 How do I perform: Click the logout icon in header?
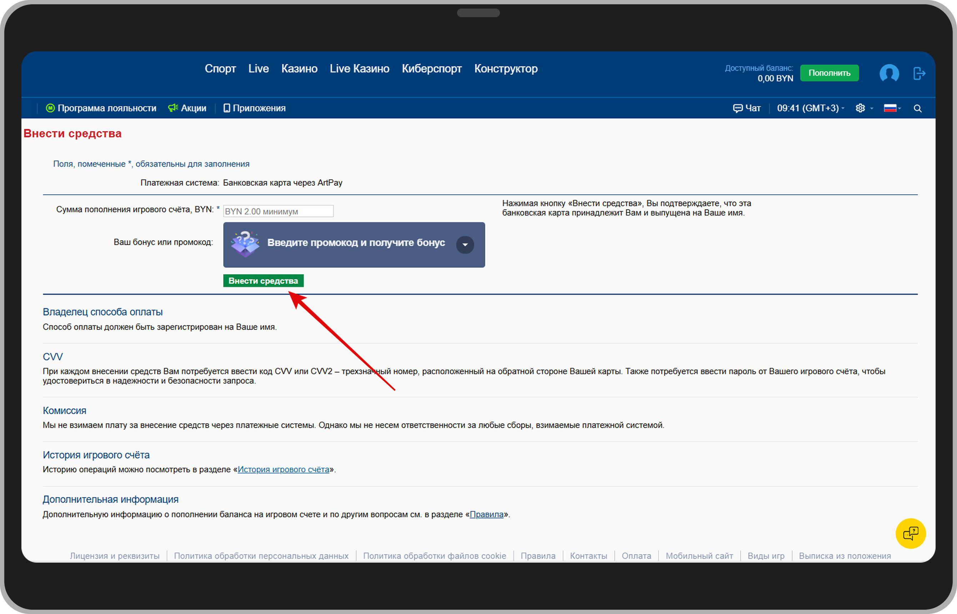coord(919,74)
